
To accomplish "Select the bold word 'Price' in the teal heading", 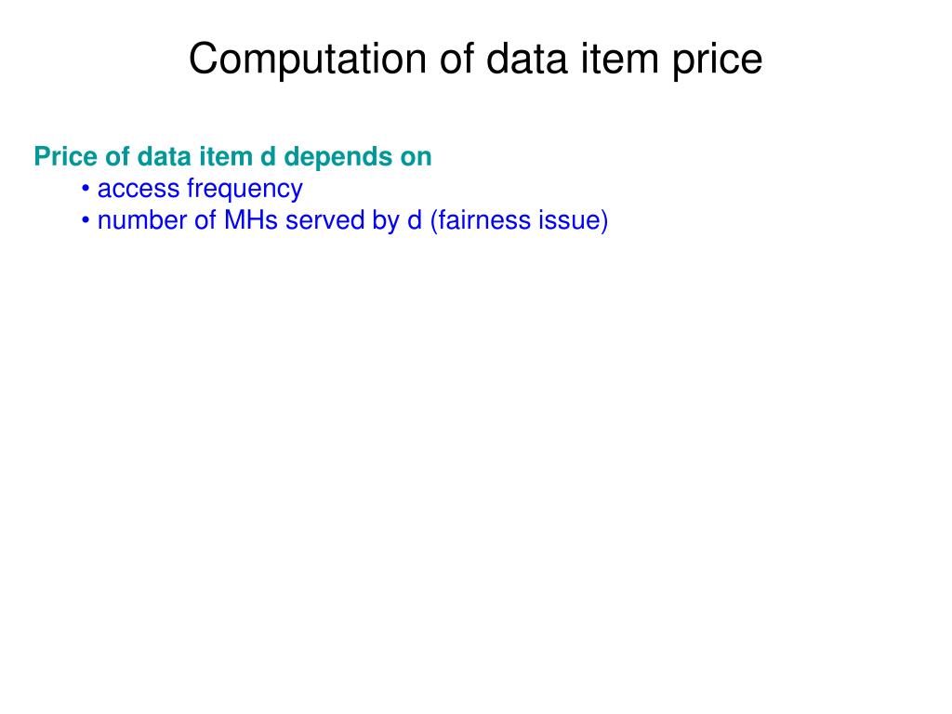I will point(66,156).
